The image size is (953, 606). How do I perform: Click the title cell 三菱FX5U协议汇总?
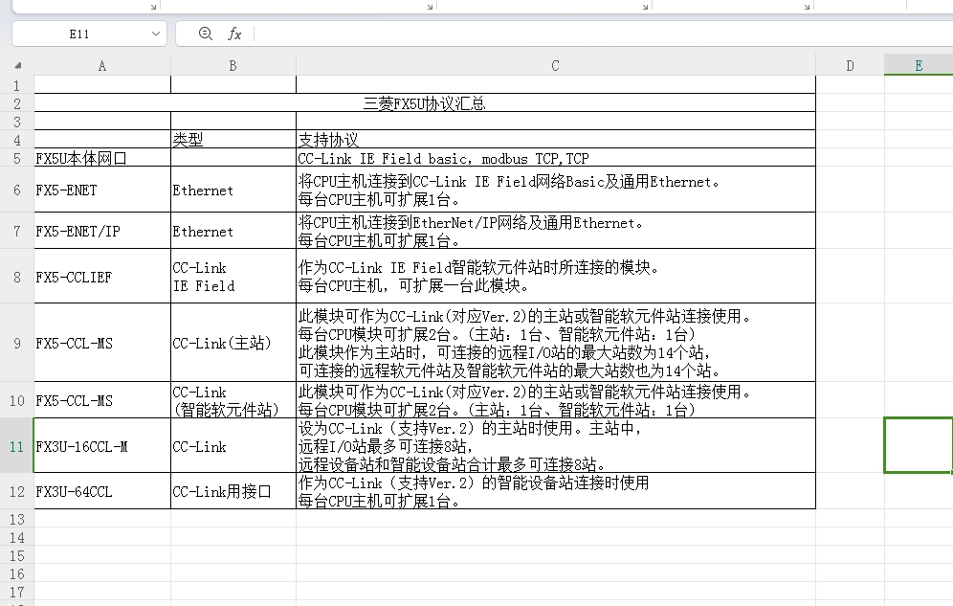(x=425, y=103)
